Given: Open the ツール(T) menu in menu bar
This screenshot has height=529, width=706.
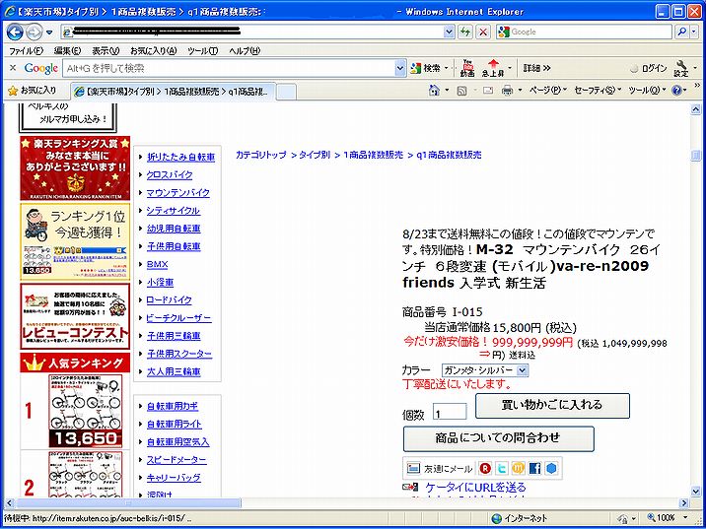Looking at the screenshot, I should coord(202,51).
